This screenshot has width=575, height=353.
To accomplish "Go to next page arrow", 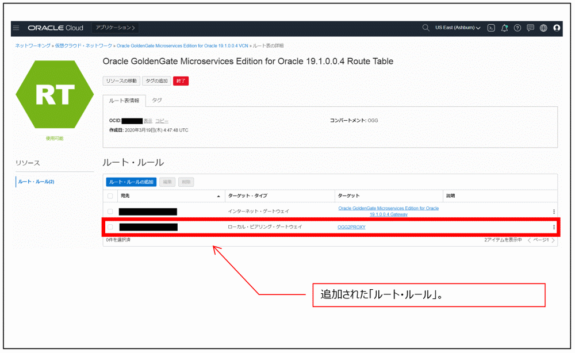I will pos(553,240).
